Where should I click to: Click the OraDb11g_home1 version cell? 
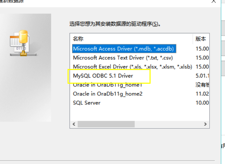(202, 84)
